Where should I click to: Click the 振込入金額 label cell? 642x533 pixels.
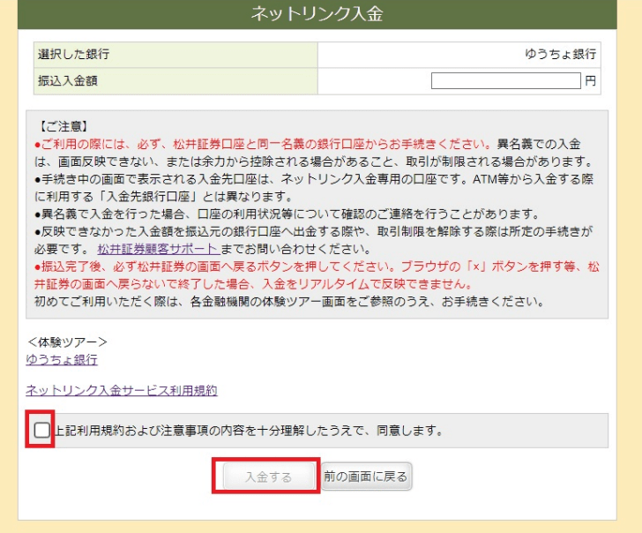[175, 81]
